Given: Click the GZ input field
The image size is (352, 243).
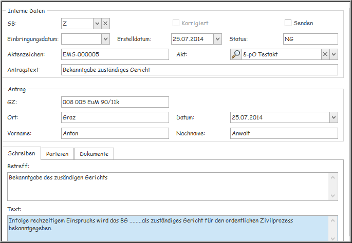Looking at the screenshot, I should point(114,102).
